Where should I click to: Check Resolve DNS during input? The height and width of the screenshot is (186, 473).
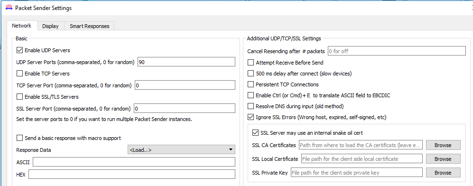250,106
